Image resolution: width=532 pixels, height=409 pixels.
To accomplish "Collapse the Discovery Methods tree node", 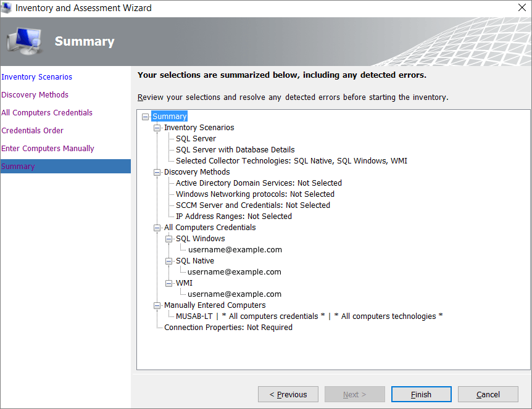I will click(x=157, y=172).
